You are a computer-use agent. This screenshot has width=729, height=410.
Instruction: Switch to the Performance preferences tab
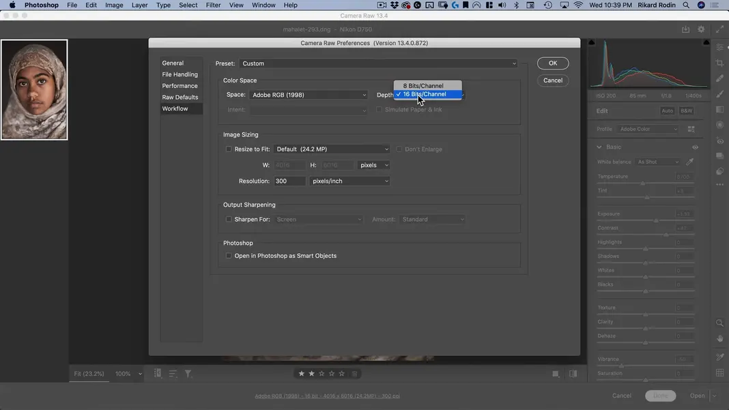click(x=182, y=86)
